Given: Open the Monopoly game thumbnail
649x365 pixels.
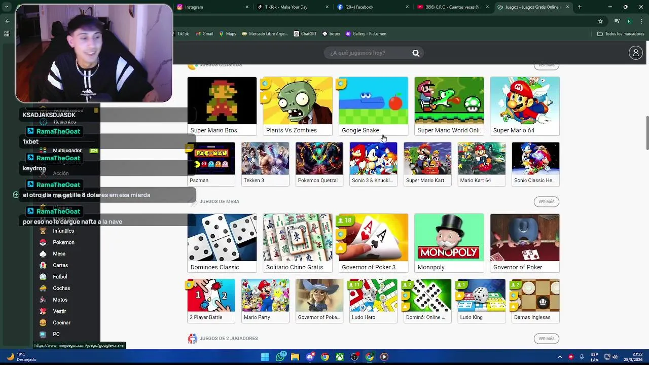Looking at the screenshot, I should (x=449, y=237).
